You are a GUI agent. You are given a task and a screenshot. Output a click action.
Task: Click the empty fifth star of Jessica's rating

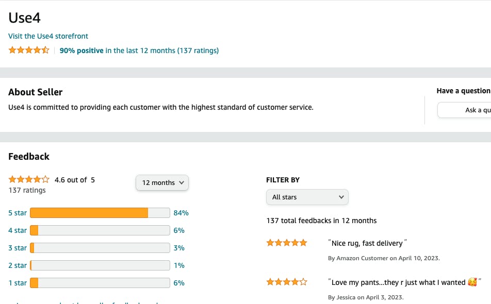point(303,282)
